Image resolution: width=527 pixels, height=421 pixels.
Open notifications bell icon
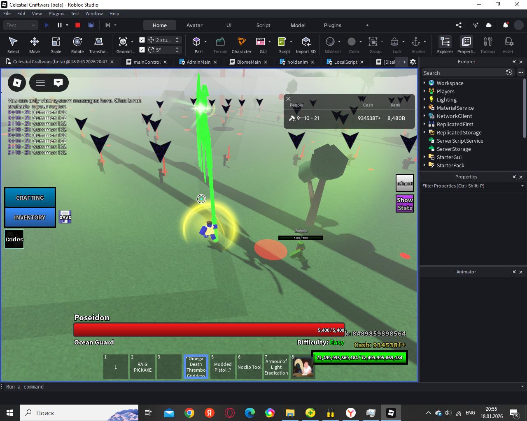coord(506,25)
